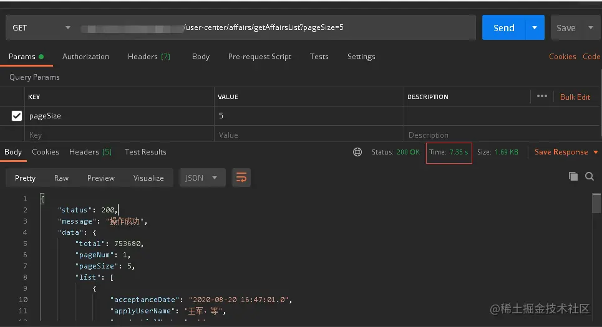Click the Status 200 OK text
This screenshot has width=602, height=327.
point(396,152)
